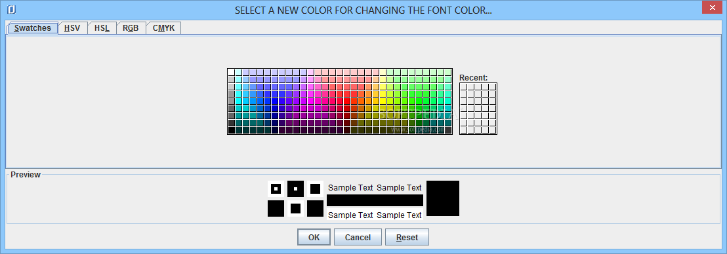Select the HSL tab
727x254 pixels.
102,27
